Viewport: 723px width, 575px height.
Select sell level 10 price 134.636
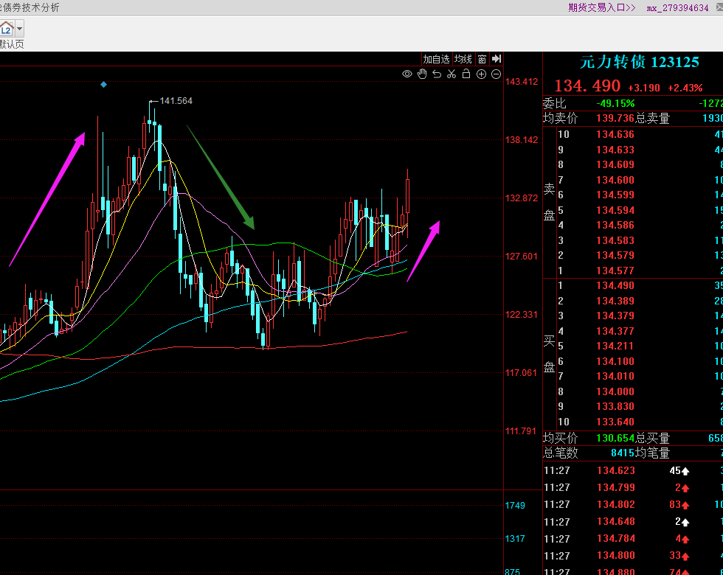pos(615,134)
